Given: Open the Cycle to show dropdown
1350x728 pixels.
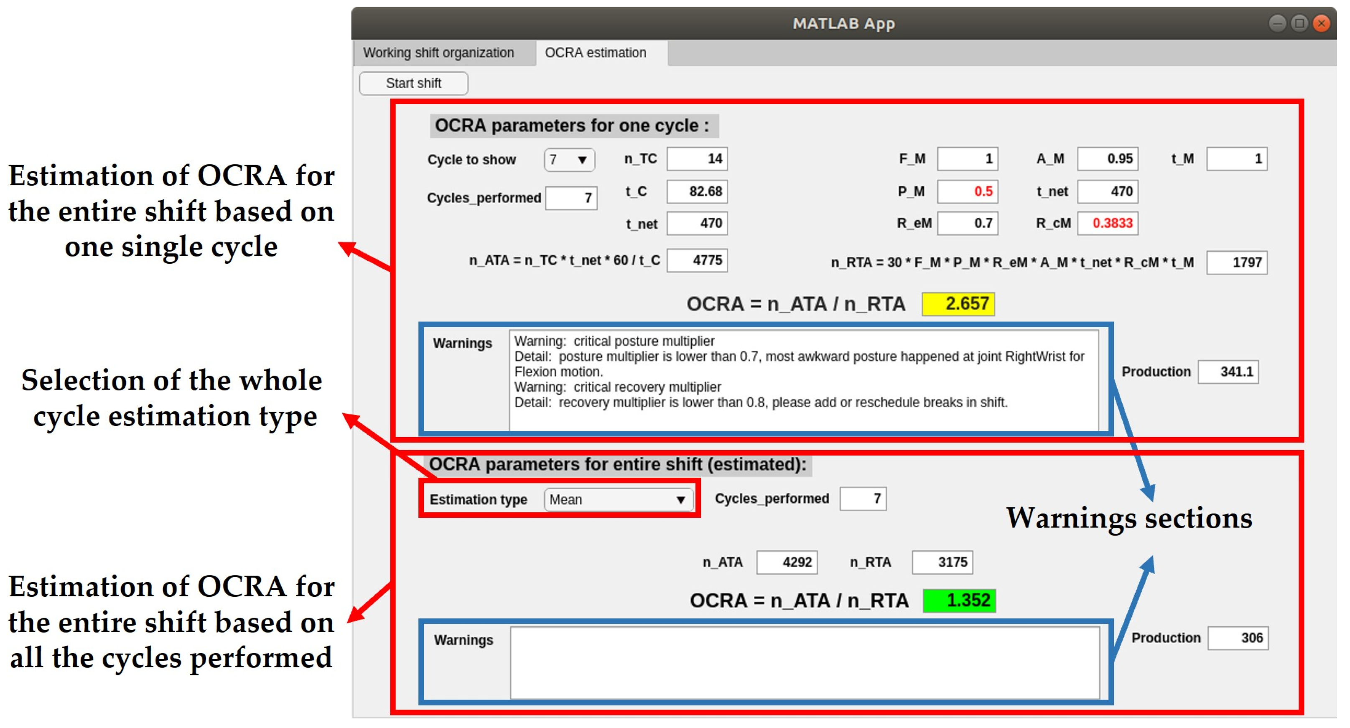Looking at the screenshot, I should (569, 160).
